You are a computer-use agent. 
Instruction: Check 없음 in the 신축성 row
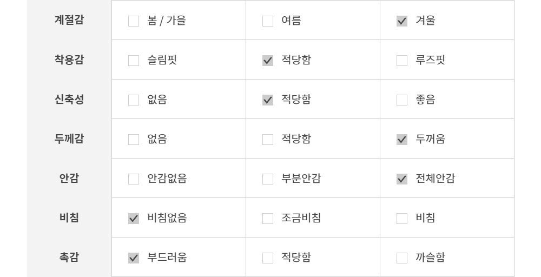(134, 100)
